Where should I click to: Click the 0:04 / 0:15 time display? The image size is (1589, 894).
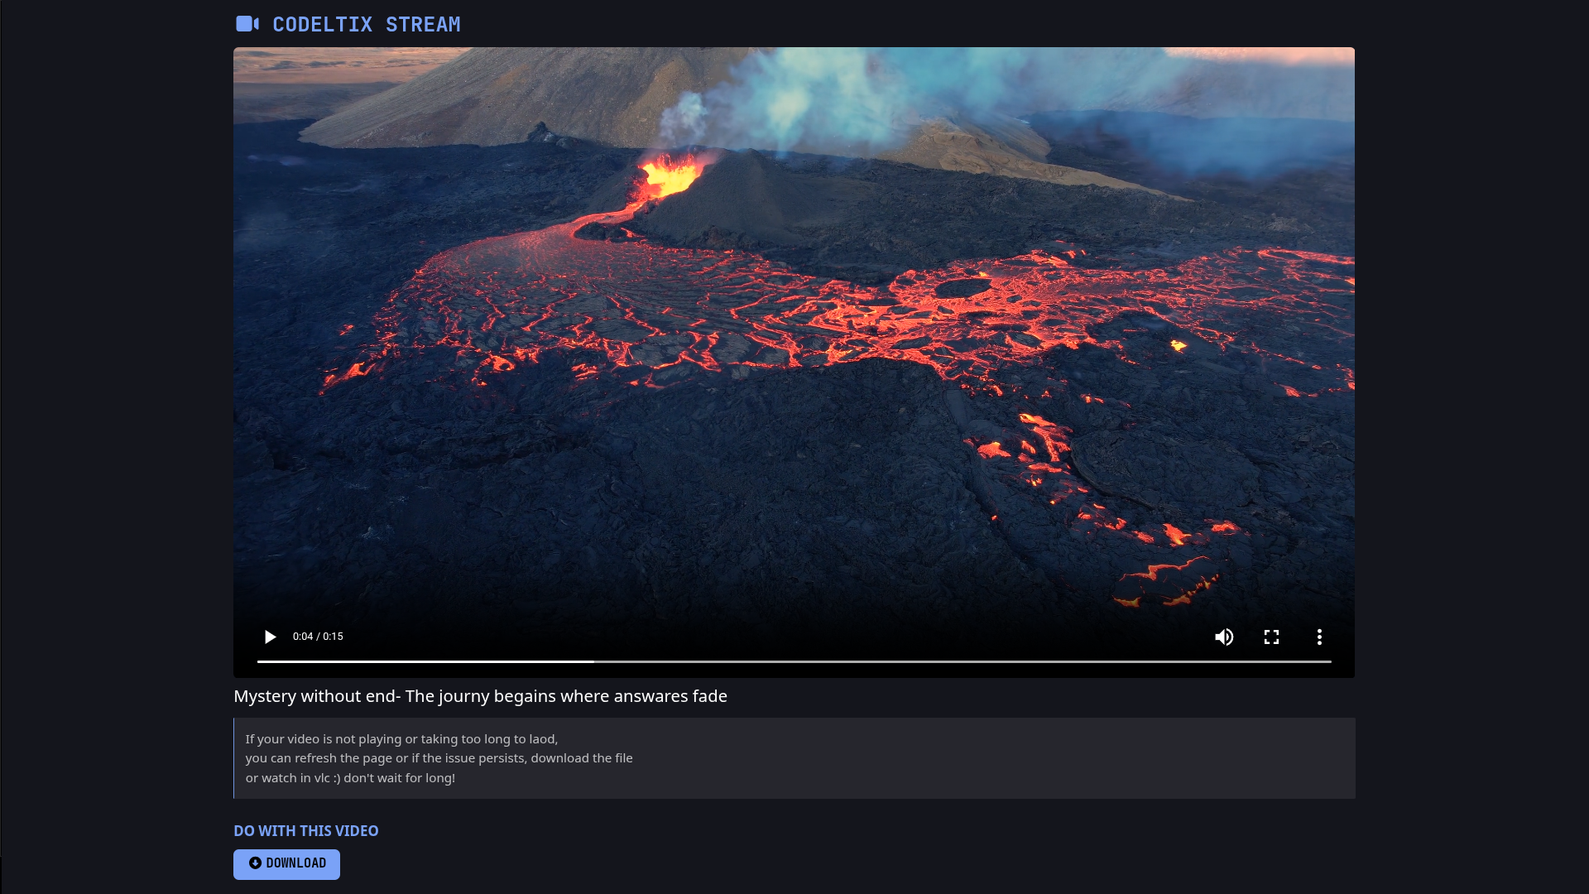[318, 637]
